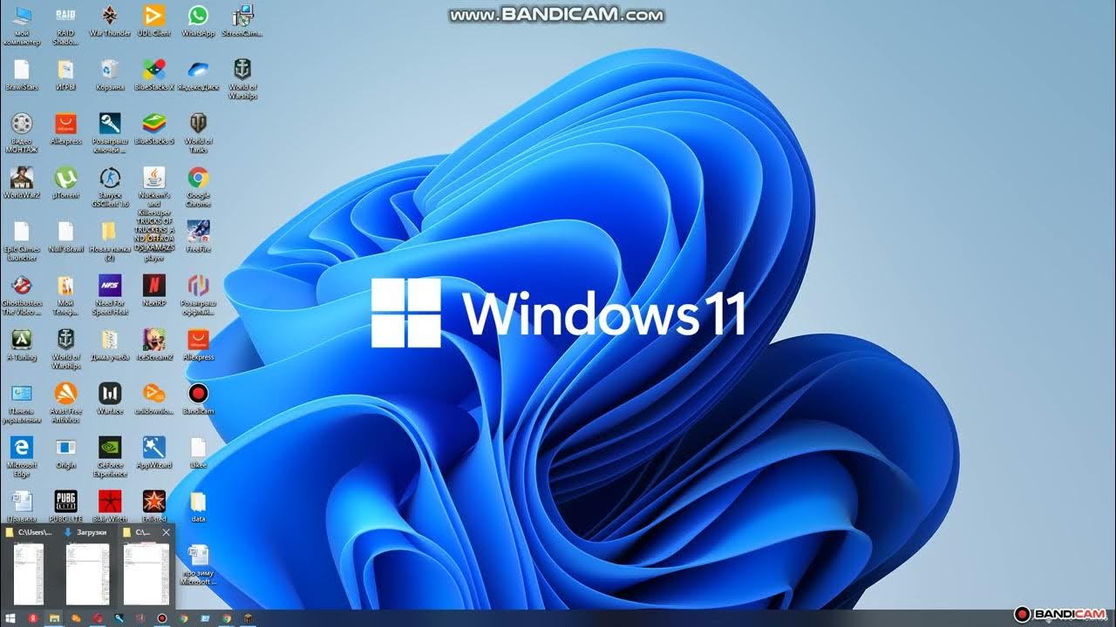Switch to the C:\Users\... window preview
Screen dimensions: 1116x627
point(29,565)
